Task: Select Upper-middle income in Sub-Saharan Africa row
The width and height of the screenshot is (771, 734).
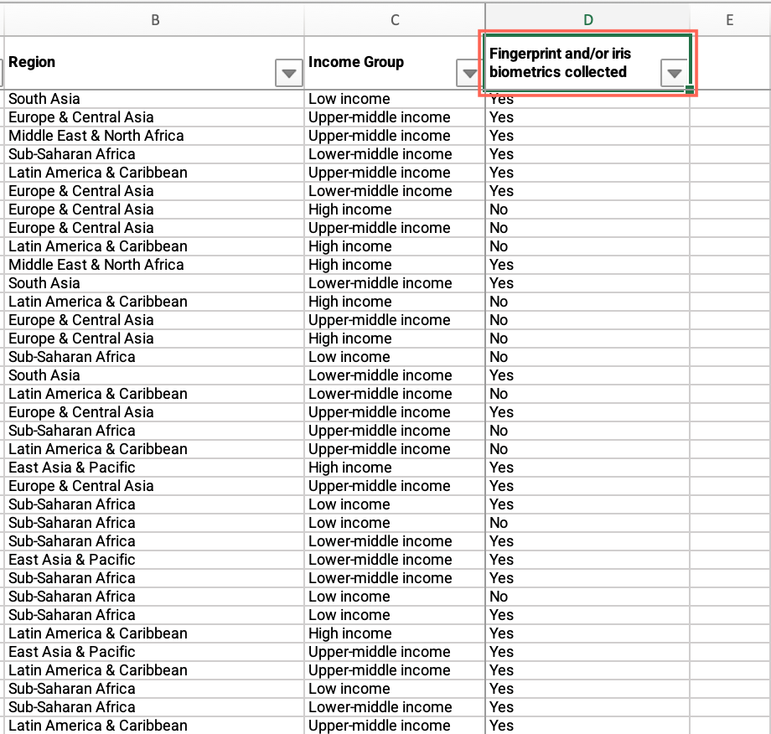Action: [x=395, y=431]
